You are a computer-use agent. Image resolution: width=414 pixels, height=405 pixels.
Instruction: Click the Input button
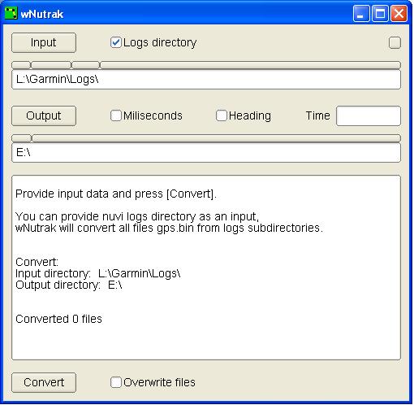click(44, 42)
